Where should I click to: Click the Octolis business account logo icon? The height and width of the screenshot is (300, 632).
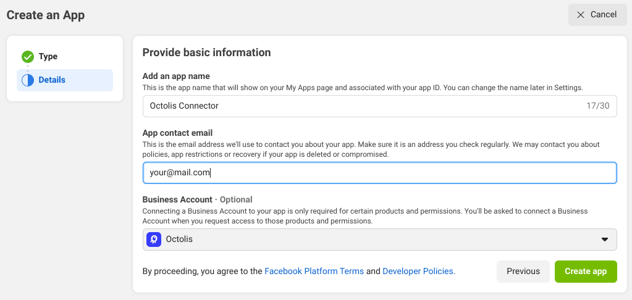[154, 239]
